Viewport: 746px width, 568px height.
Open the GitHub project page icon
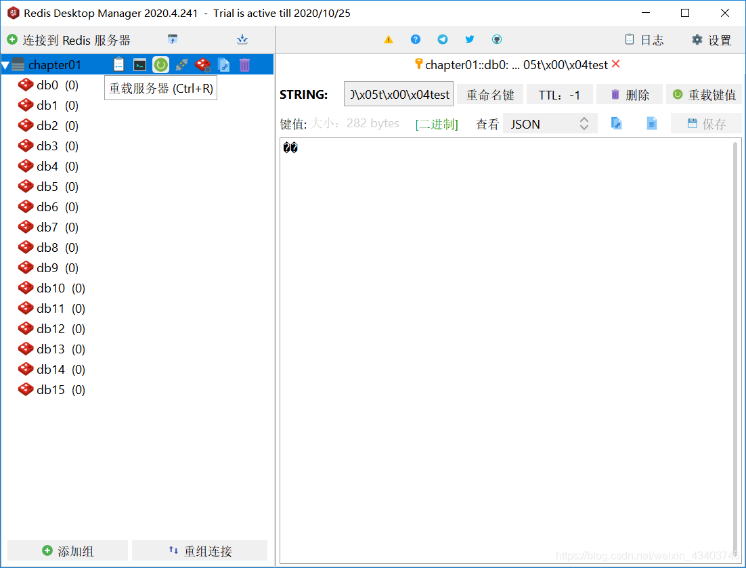[497, 39]
